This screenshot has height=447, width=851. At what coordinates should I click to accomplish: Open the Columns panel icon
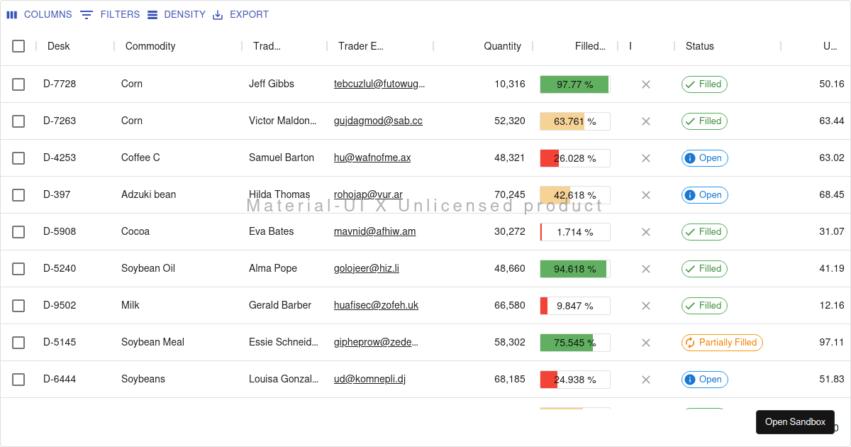[12, 15]
